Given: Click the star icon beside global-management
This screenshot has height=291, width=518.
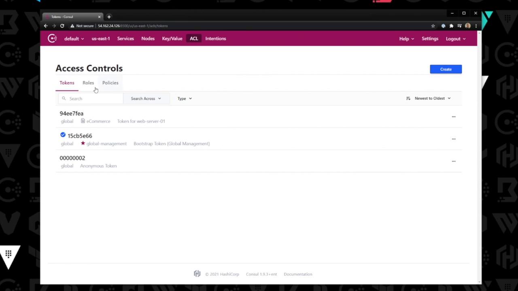Looking at the screenshot, I should click(83, 143).
